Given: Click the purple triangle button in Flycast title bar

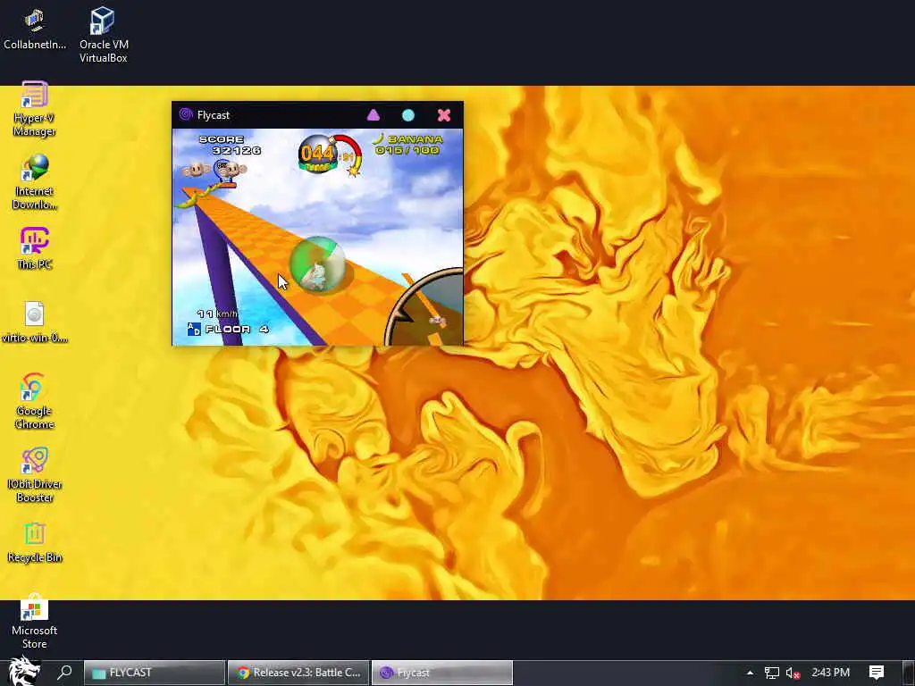Looking at the screenshot, I should point(374,115).
